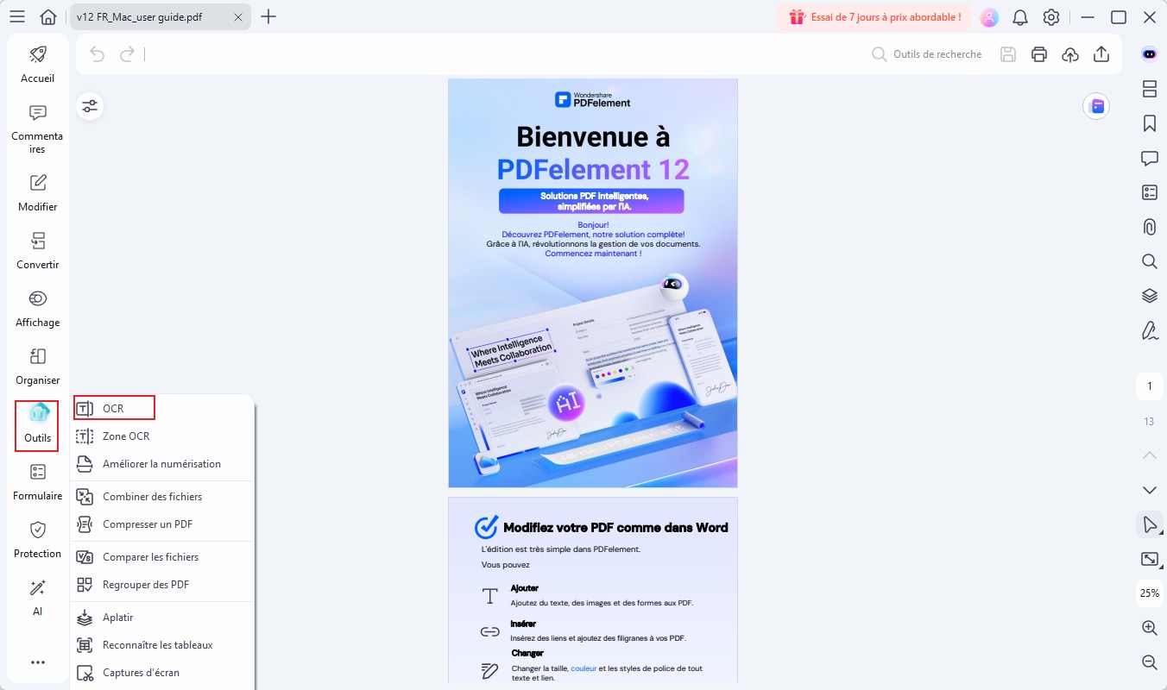Open the AI tools

click(x=37, y=598)
